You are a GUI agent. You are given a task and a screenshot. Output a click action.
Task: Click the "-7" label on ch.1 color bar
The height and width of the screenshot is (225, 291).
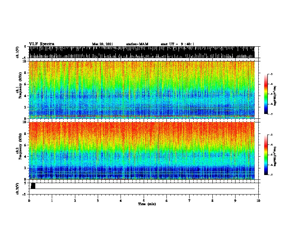click(x=271, y=114)
